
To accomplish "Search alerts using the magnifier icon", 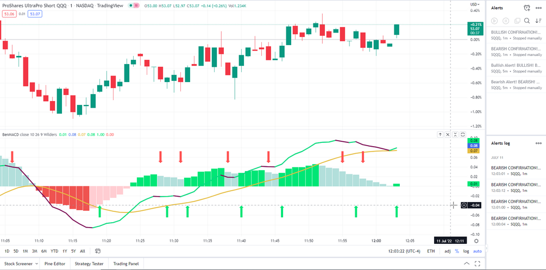I will coord(527,21).
